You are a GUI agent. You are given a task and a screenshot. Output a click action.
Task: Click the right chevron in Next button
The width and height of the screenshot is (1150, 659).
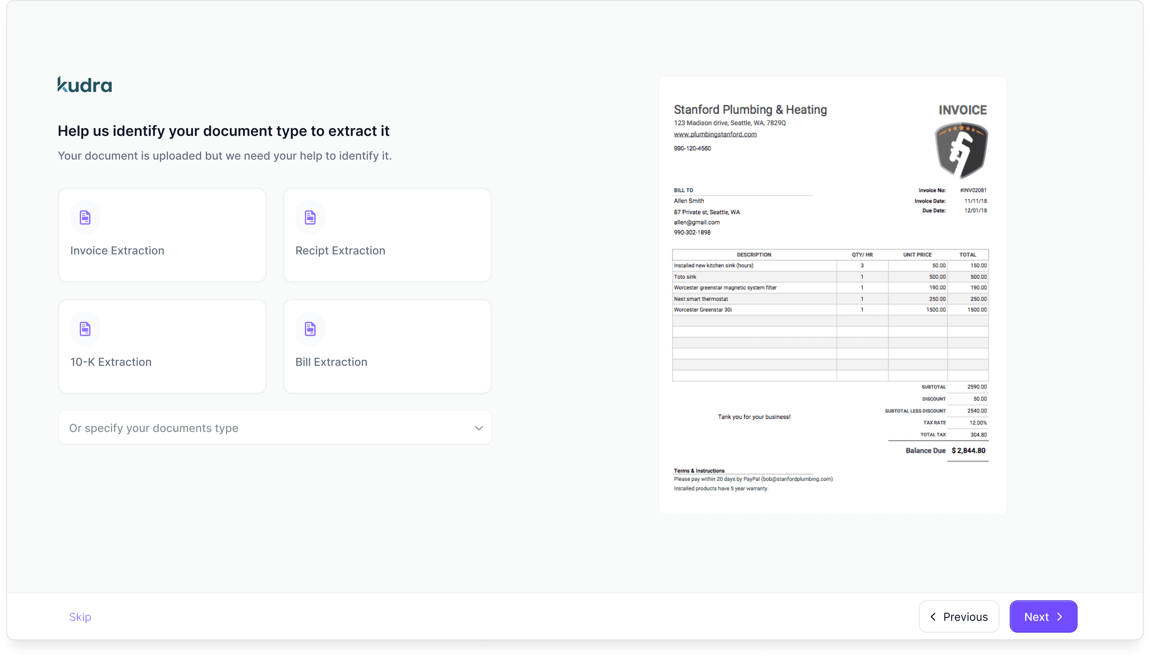coord(1060,616)
